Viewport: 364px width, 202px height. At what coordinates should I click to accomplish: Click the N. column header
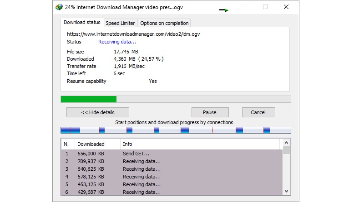click(x=68, y=144)
